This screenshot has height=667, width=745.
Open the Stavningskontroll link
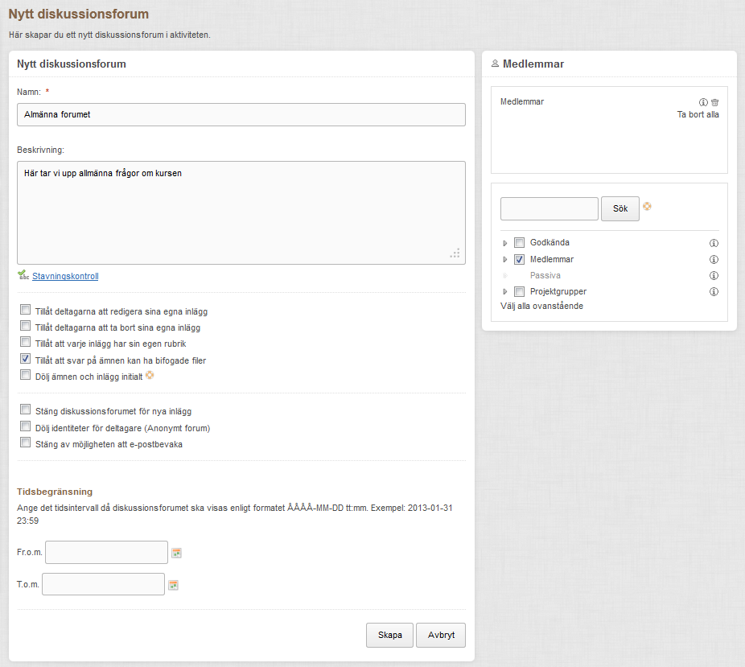(65, 276)
